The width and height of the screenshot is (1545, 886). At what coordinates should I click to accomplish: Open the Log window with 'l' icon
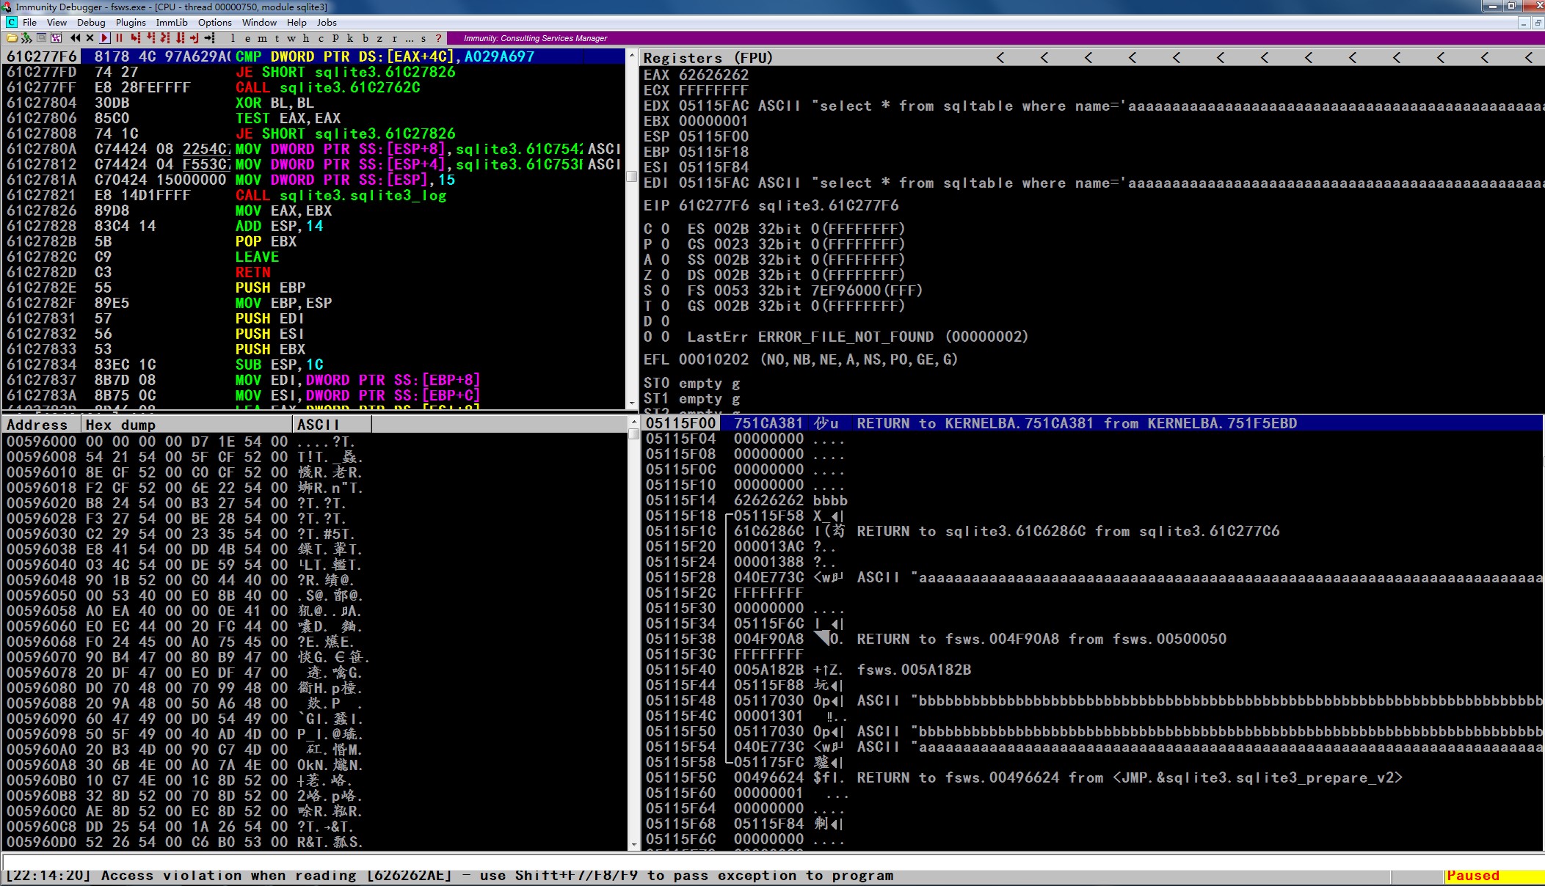point(233,38)
